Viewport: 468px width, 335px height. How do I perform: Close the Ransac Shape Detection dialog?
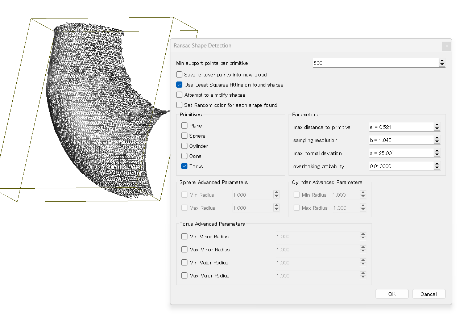[x=447, y=46]
